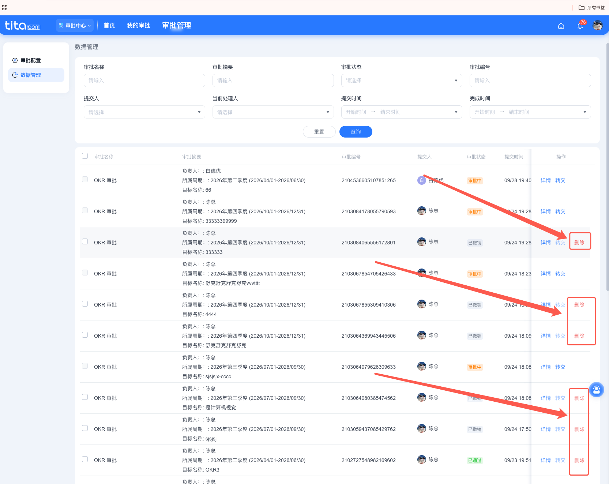Tick the select-all checkbox in table header

point(85,156)
